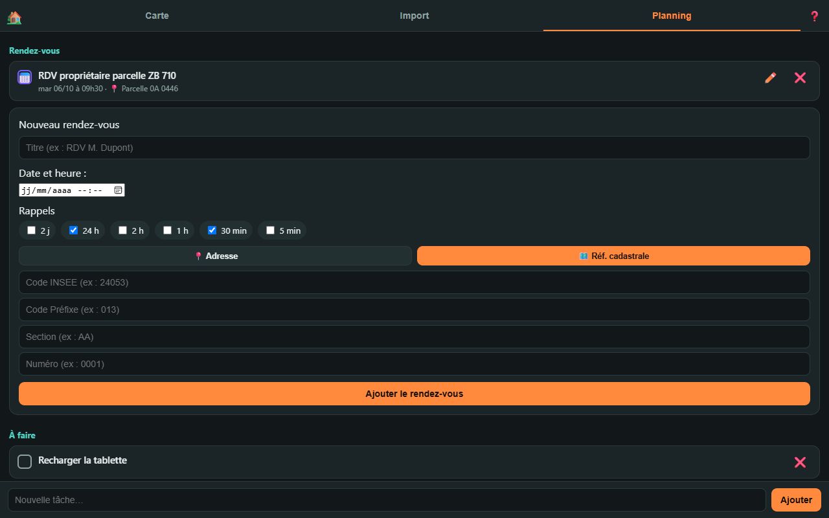This screenshot has height=518, width=829.
Task: Enable the 2 j reminder checkbox
Action: click(x=31, y=230)
